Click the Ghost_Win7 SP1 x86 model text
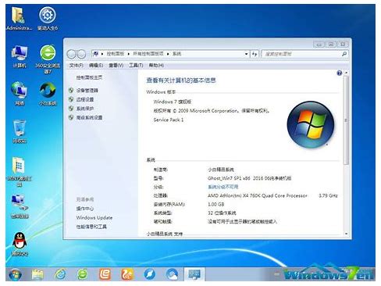 point(249,178)
